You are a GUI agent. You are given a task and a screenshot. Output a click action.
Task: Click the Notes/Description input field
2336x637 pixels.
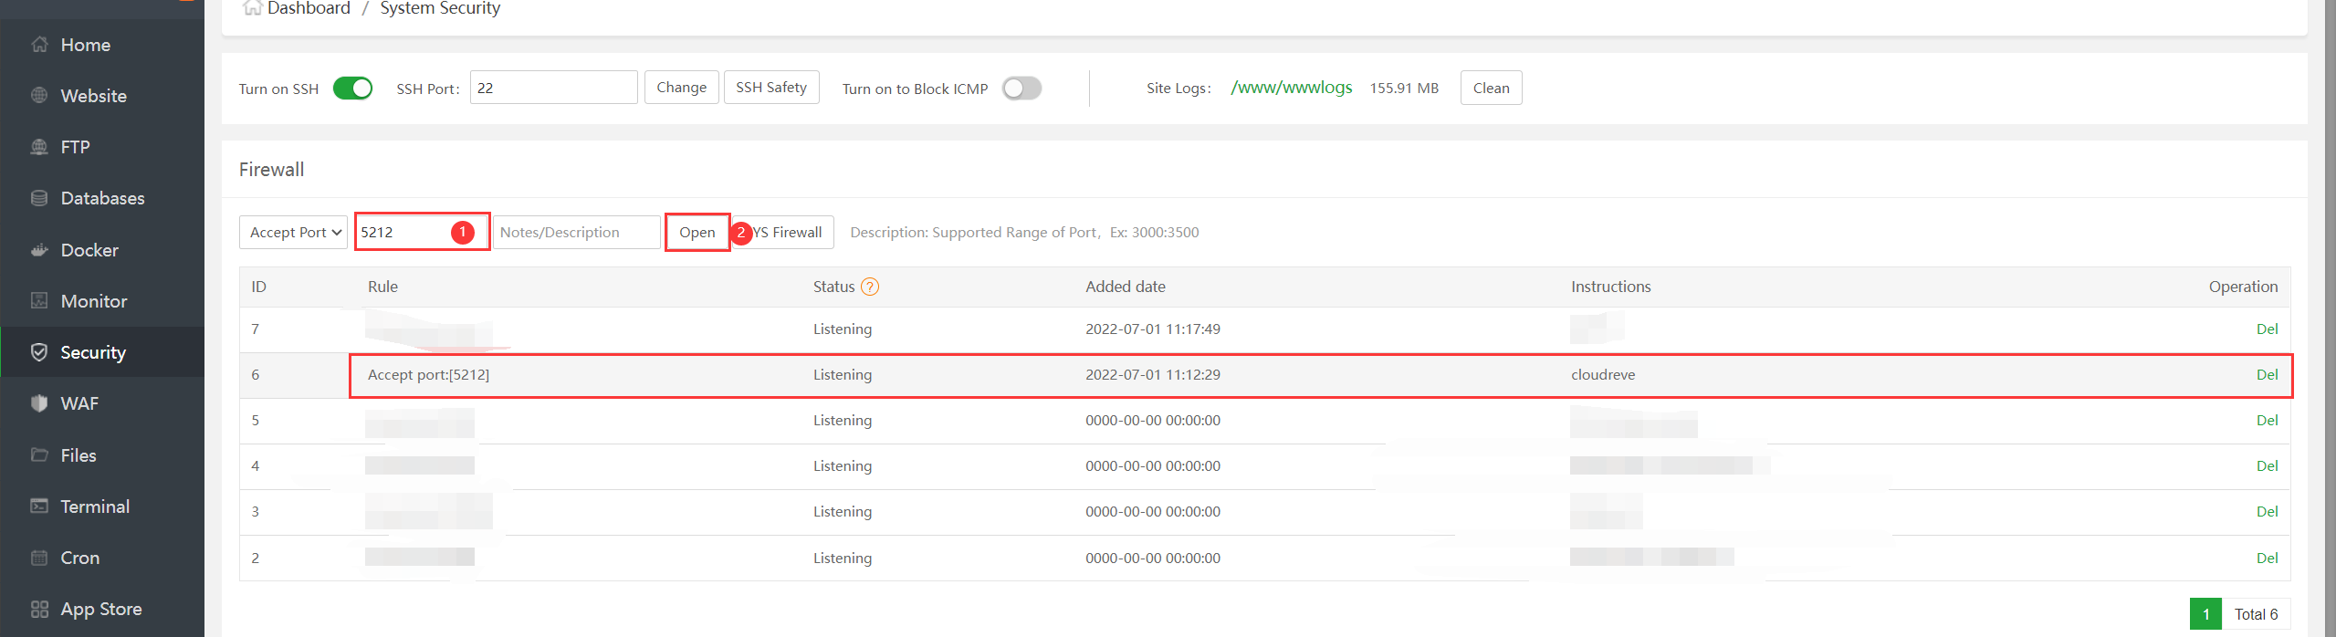[576, 233]
